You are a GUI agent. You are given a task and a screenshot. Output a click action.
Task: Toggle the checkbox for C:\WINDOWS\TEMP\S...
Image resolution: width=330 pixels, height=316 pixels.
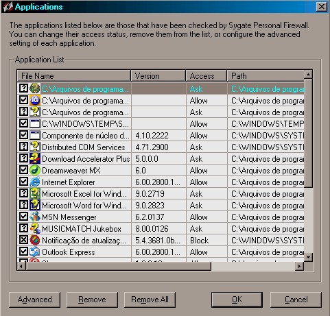pyautogui.click(x=23, y=123)
